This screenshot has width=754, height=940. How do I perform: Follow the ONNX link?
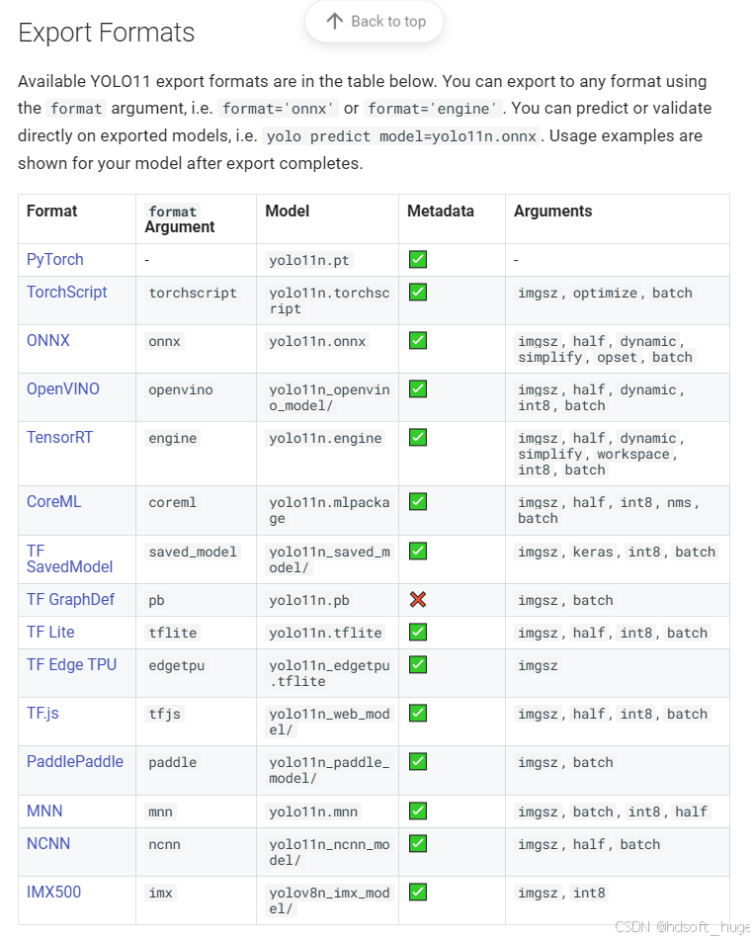tap(48, 340)
